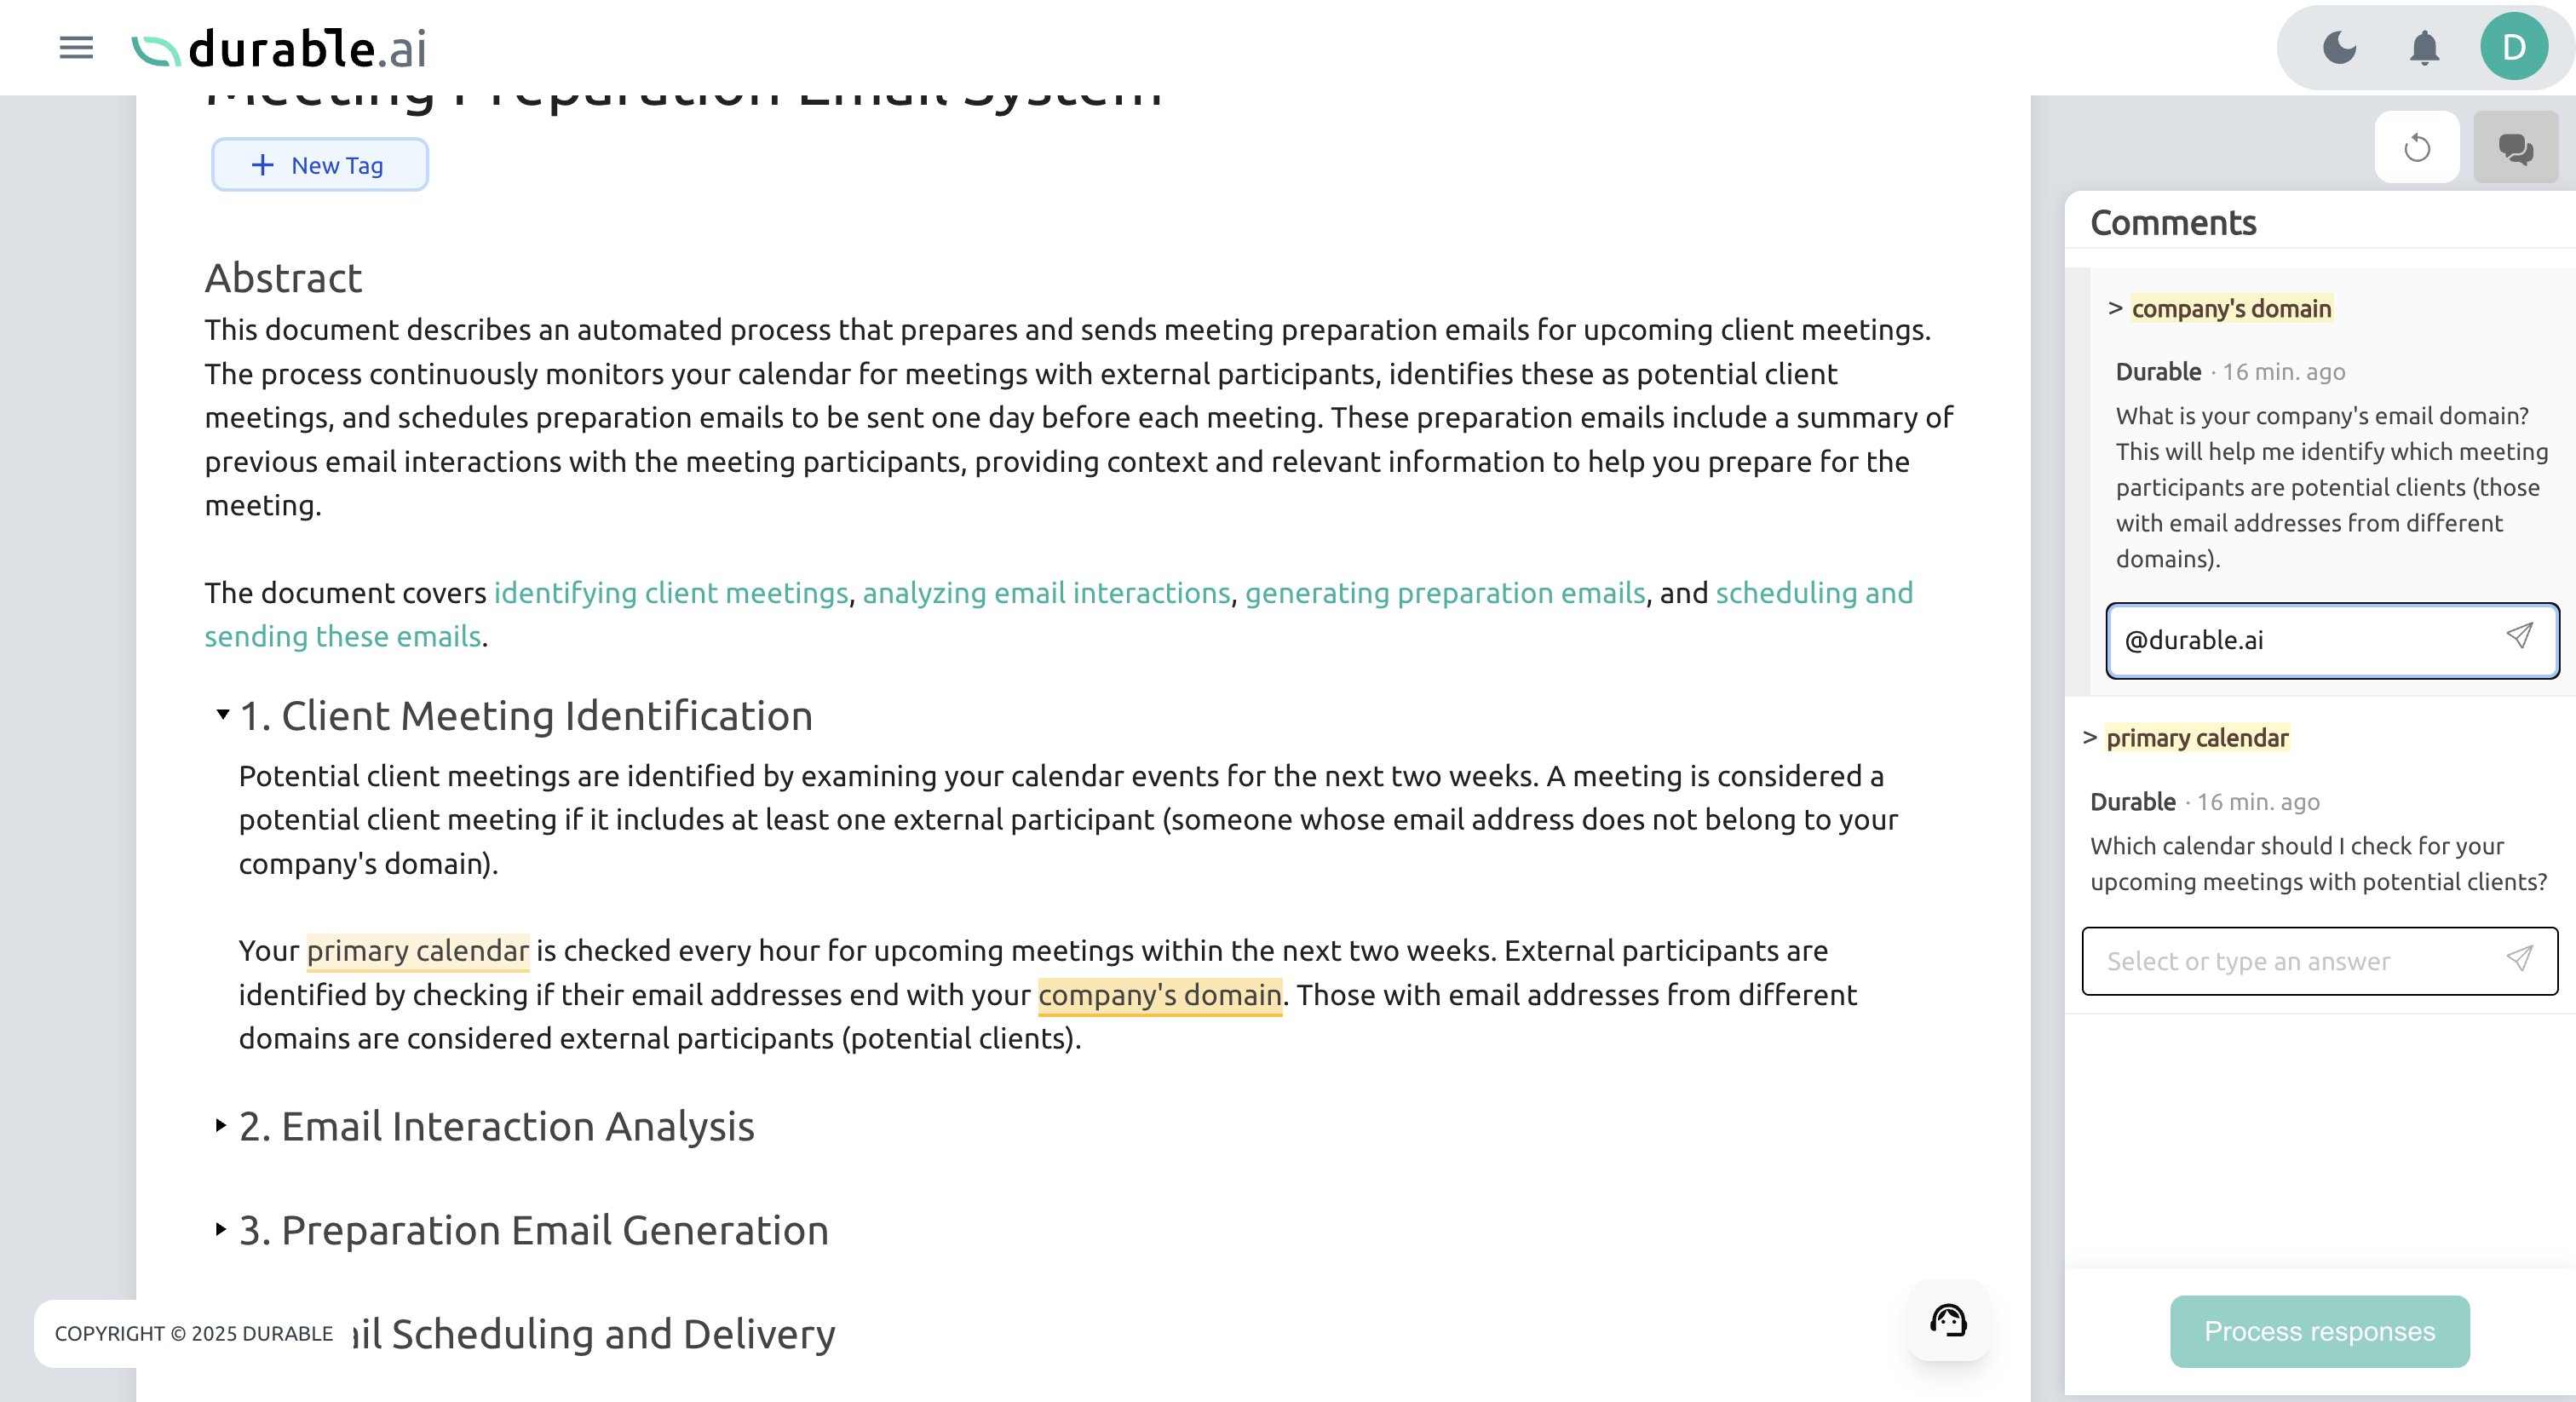This screenshot has width=2576, height=1402.
Task: Send the primary calendar answer
Action: (2519, 960)
